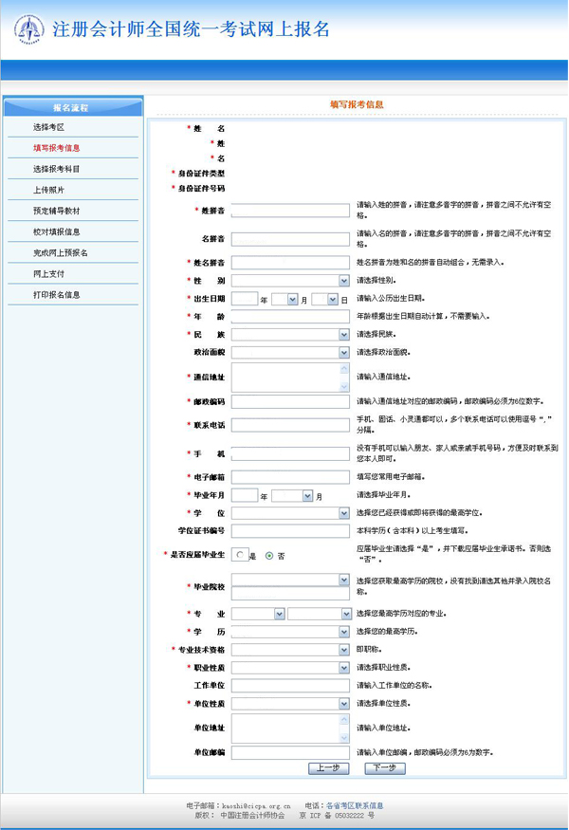Viewport: 569px width, 830px height.
Task: Open 打印报名信息 step in sidebar
Action: 57,295
